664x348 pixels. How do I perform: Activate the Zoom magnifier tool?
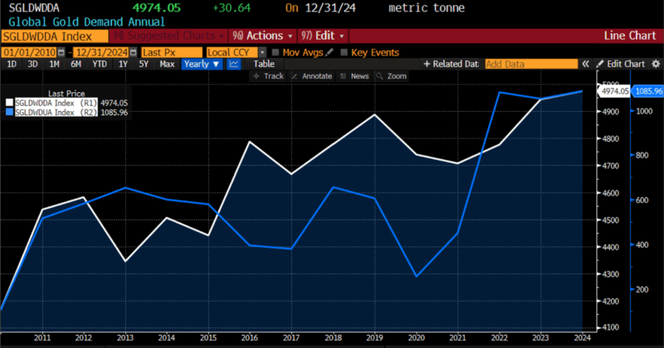point(391,76)
